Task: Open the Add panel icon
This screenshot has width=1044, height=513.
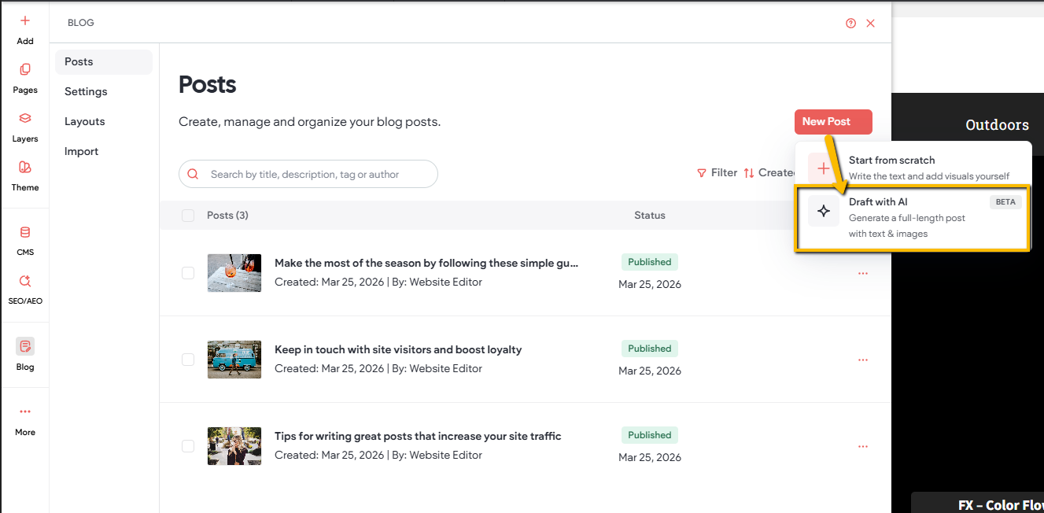Action: click(x=25, y=21)
